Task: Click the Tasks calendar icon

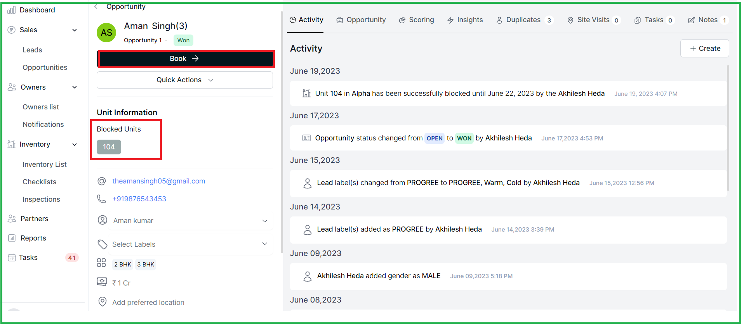Action: tap(12, 258)
